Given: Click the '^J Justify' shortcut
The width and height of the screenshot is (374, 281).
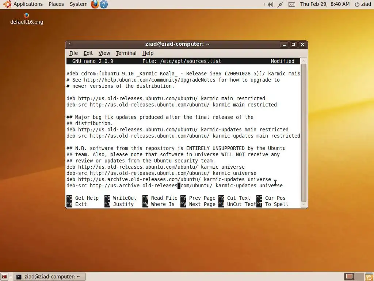Looking at the screenshot, I should pos(119,204).
